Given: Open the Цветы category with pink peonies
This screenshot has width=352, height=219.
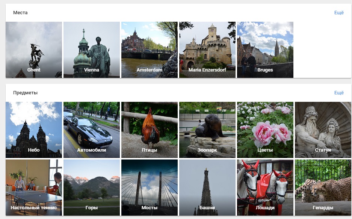Looking at the screenshot, I should (x=265, y=130).
